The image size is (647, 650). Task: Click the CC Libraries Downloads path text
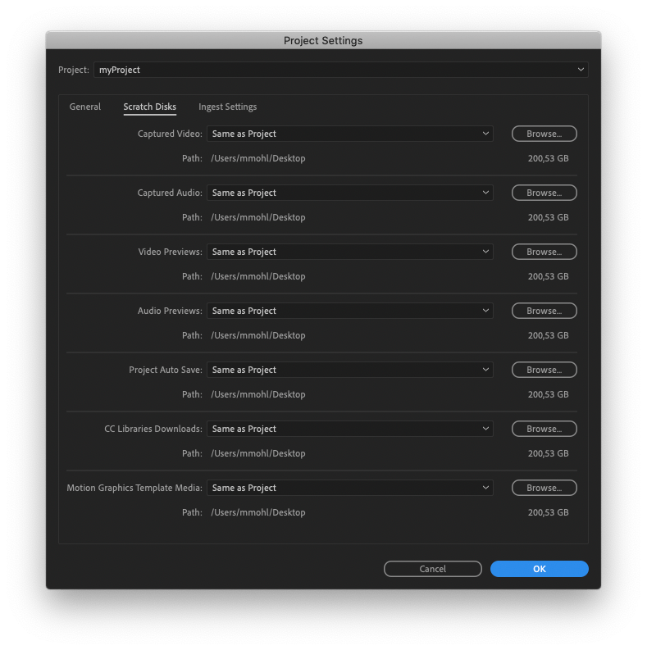(x=258, y=453)
